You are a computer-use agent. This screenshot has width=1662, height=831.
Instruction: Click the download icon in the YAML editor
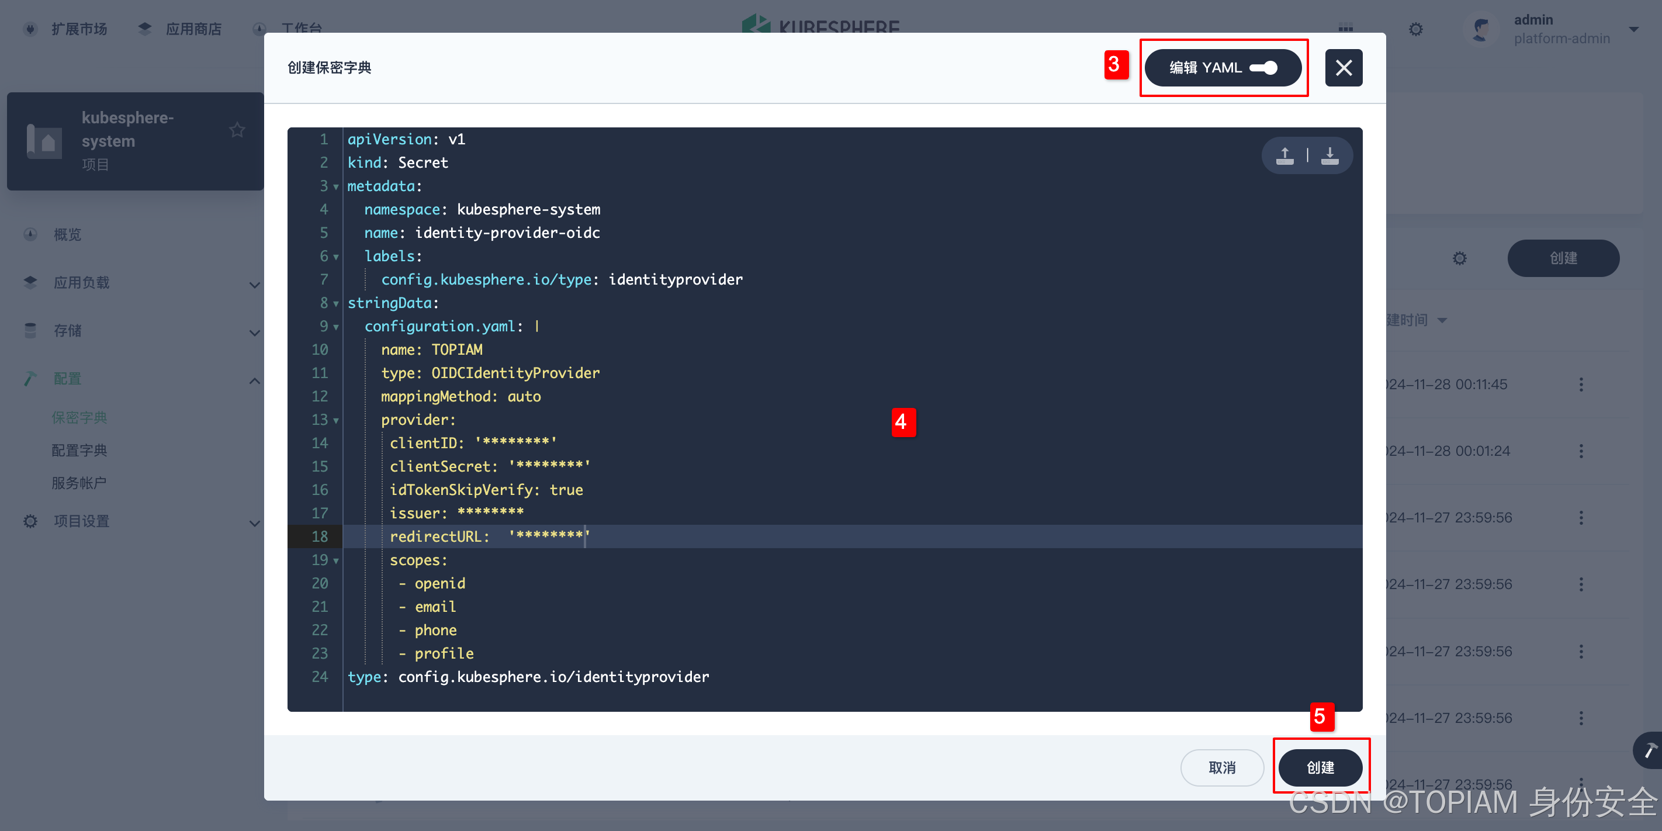pyautogui.click(x=1329, y=155)
